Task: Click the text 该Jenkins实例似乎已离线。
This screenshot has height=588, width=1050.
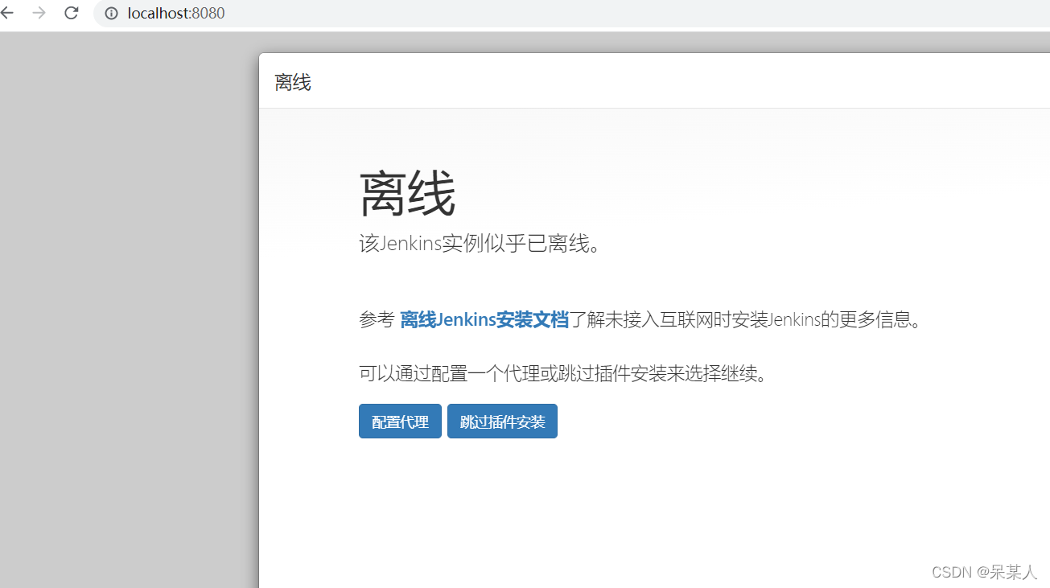Action: click(x=480, y=243)
